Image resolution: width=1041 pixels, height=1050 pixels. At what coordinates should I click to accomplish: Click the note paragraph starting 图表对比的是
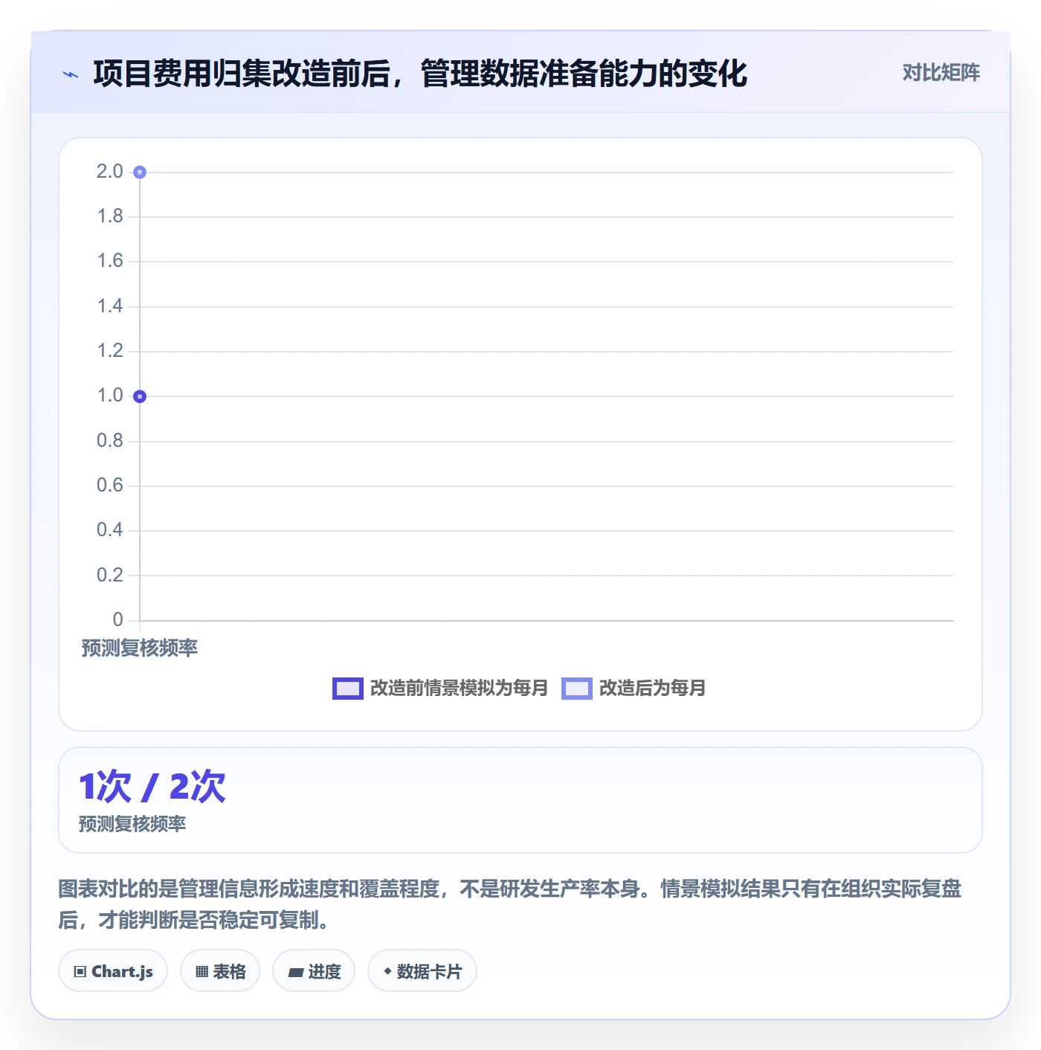(510, 904)
